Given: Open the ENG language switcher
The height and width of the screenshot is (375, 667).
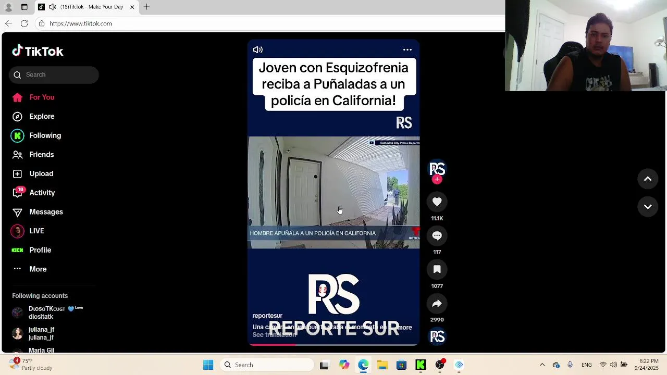Looking at the screenshot, I should click(586, 365).
